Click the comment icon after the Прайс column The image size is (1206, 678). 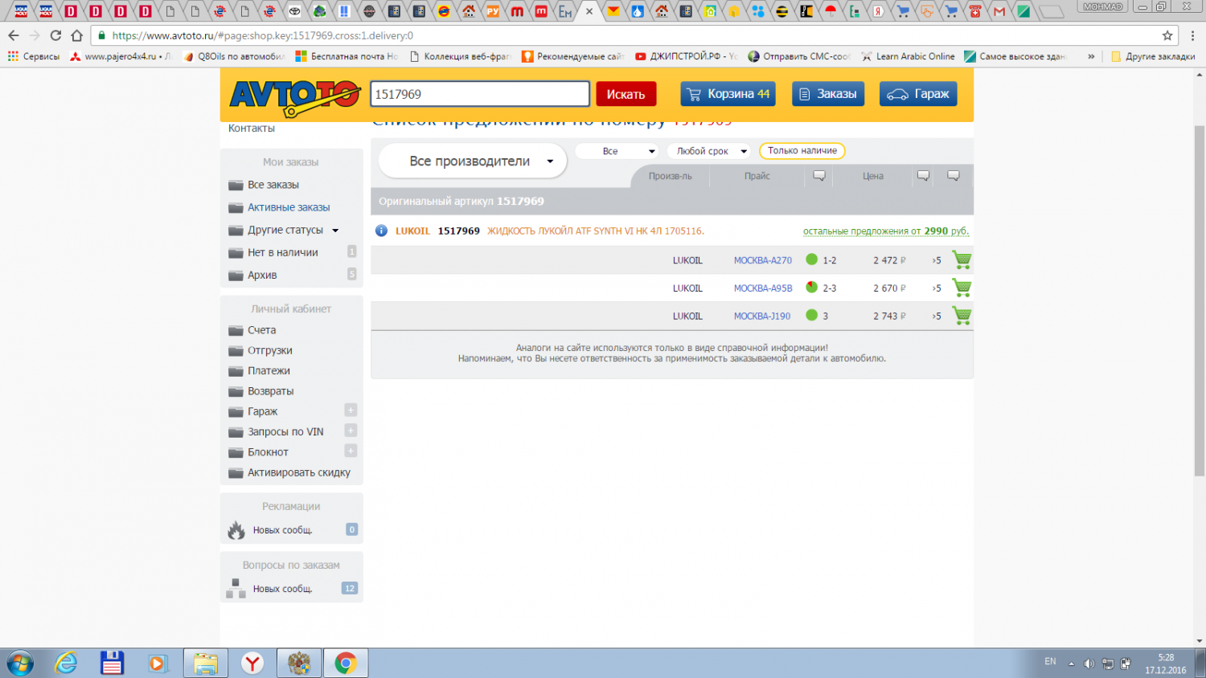[819, 176]
